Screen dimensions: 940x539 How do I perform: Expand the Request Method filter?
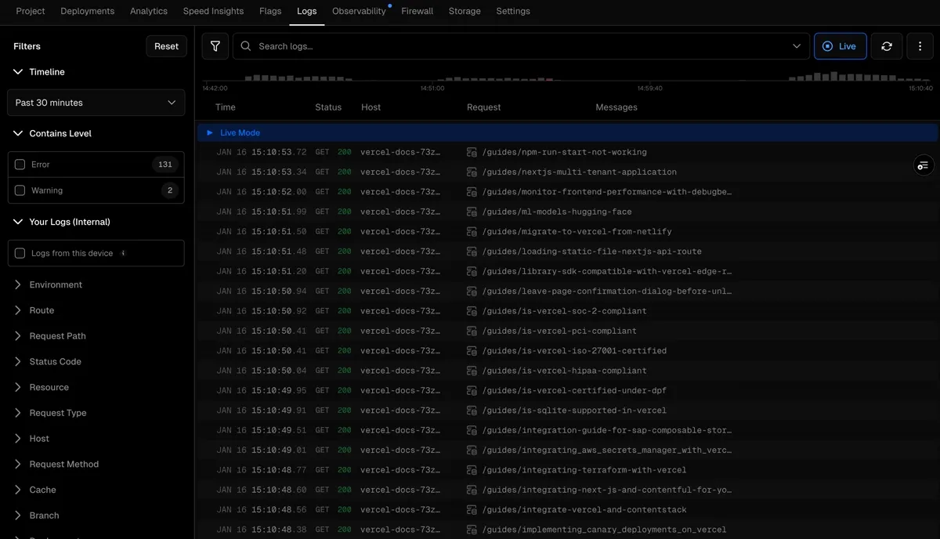(x=56, y=464)
